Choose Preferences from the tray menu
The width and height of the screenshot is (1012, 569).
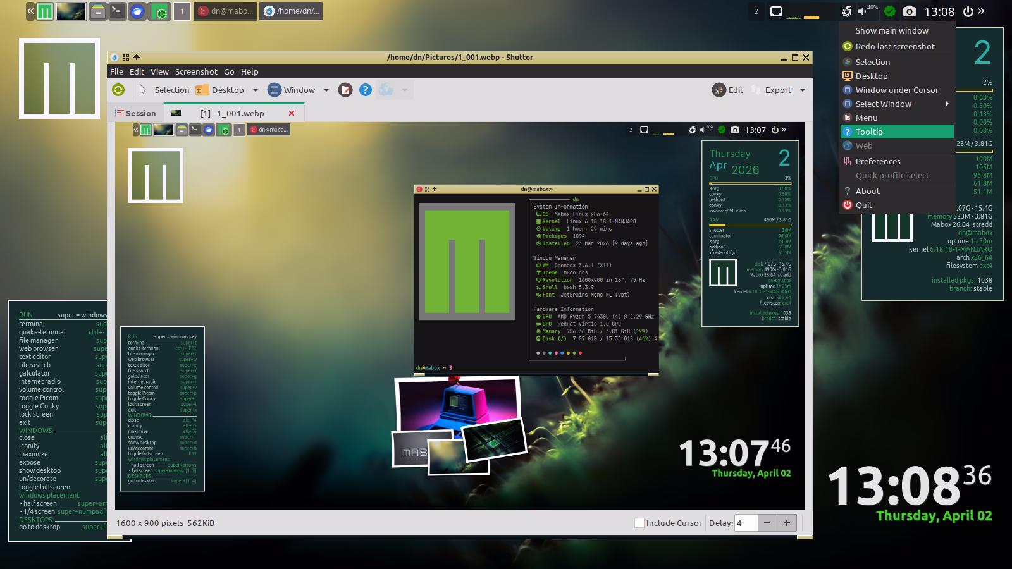coord(878,161)
